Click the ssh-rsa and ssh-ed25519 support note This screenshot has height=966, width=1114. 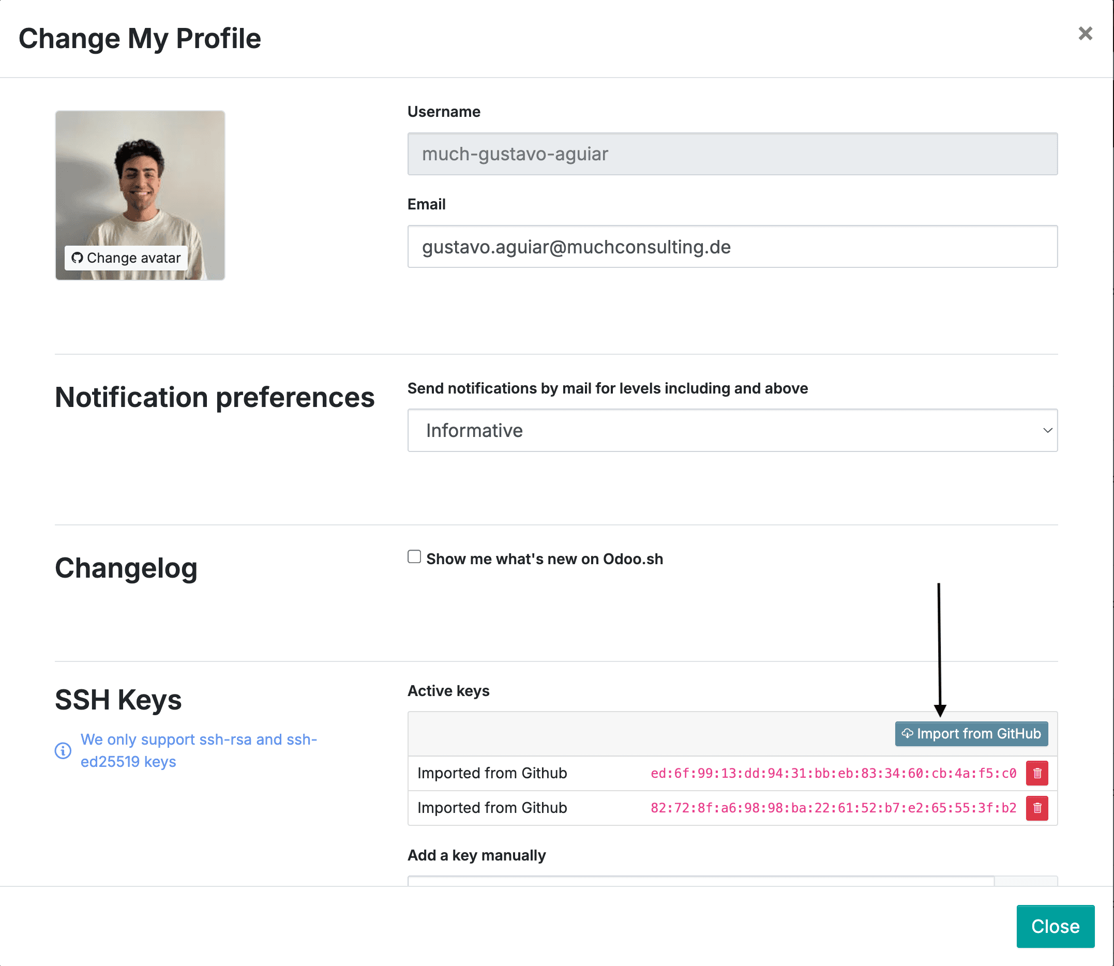(x=199, y=750)
